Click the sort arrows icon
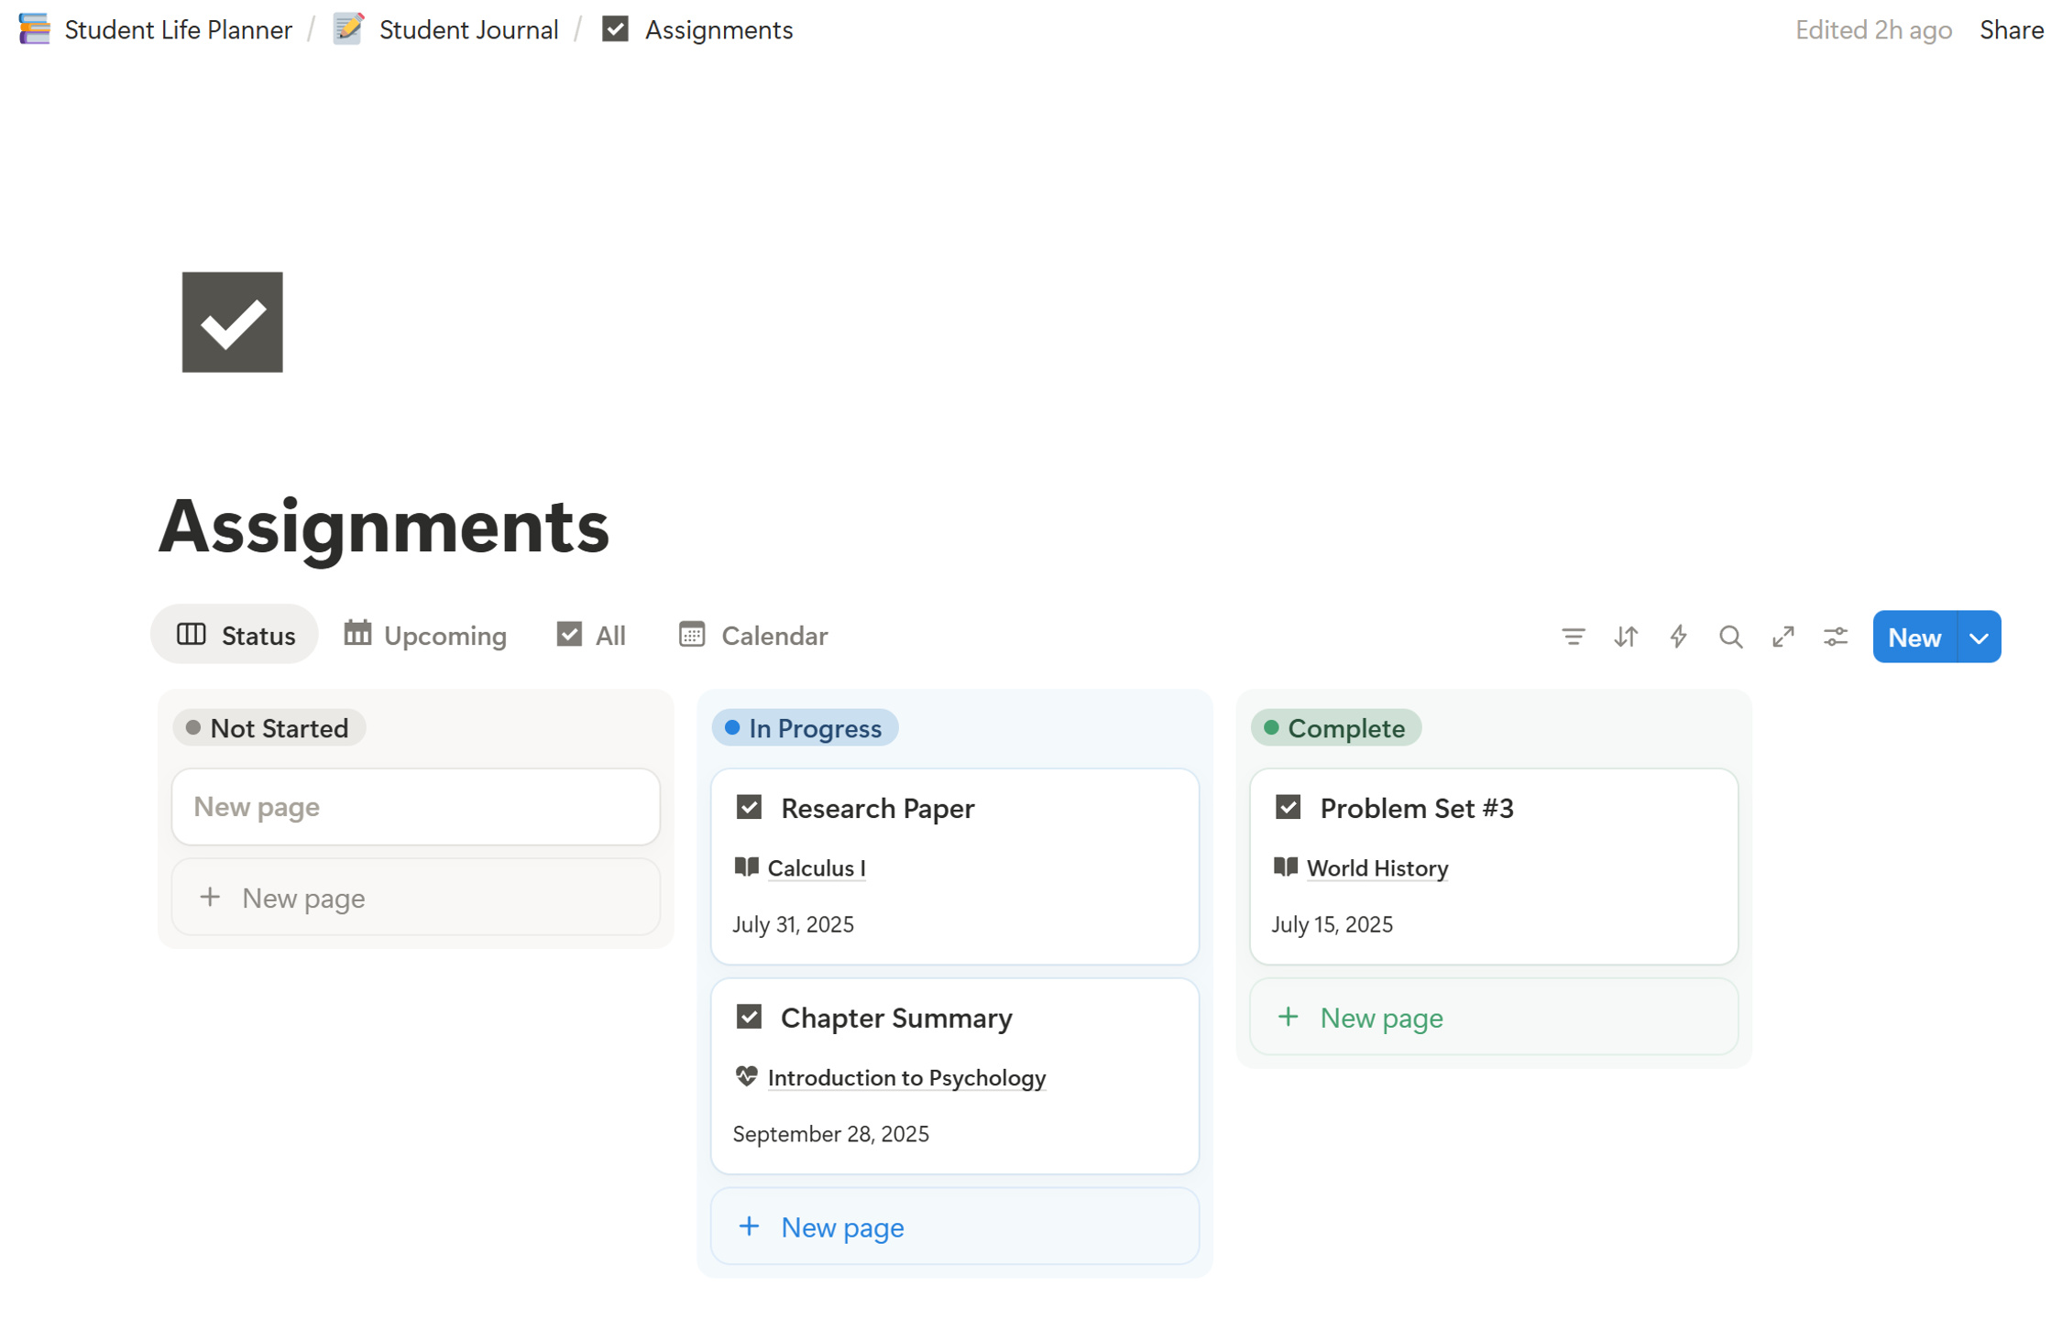 [1625, 637]
